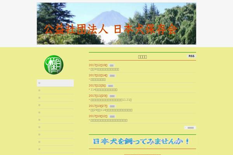Click category tag beside 2017-11-20 date
The height and width of the screenshot is (155, 233).
[x=112, y=96]
